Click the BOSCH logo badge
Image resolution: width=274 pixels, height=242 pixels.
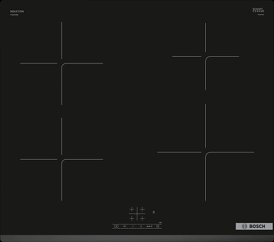click(x=254, y=226)
